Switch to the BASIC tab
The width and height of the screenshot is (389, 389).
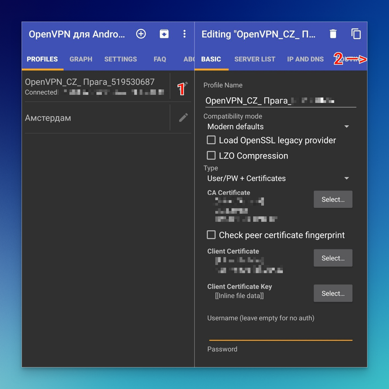211,59
